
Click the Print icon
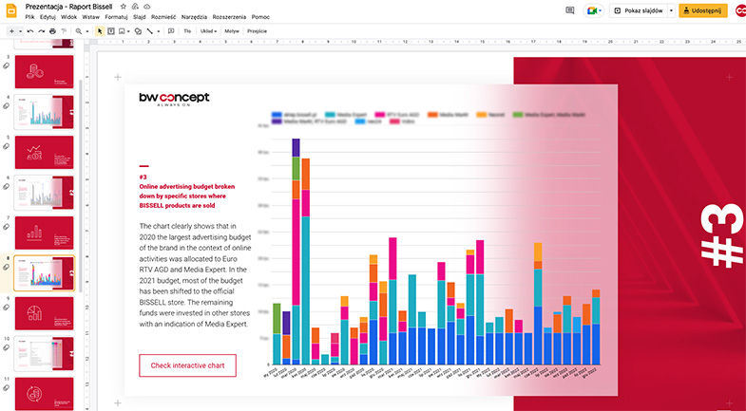pyautogui.click(x=53, y=31)
